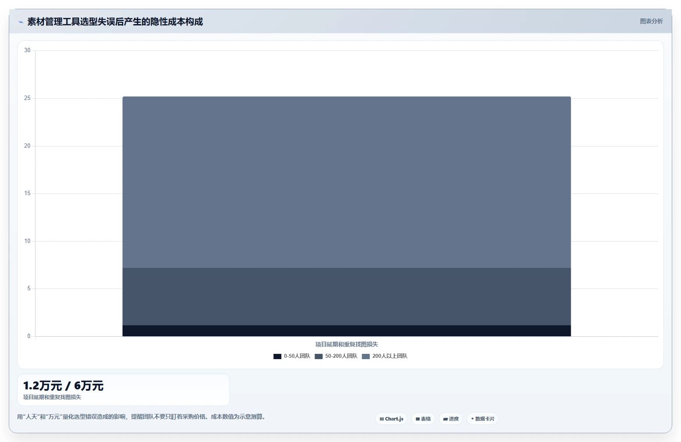Select the 数据卡片 pill button
Image resolution: width=681 pixels, height=442 pixels.
(483, 419)
